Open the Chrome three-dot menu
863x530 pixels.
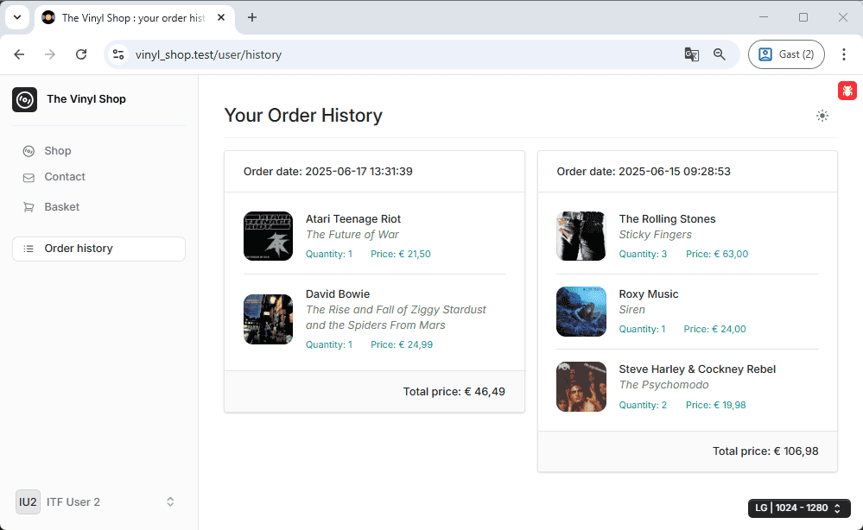pyautogui.click(x=844, y=54)
